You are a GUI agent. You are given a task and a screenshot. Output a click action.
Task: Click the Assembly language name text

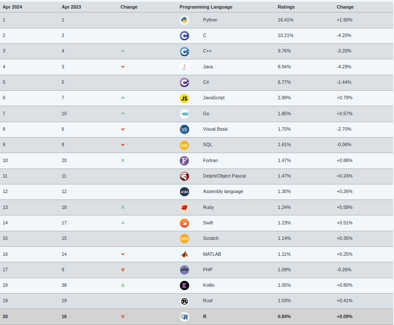[223, 191]
